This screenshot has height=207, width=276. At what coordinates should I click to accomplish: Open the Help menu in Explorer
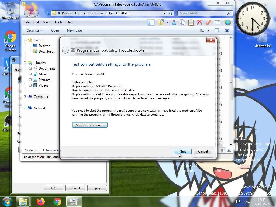point(70,22)
